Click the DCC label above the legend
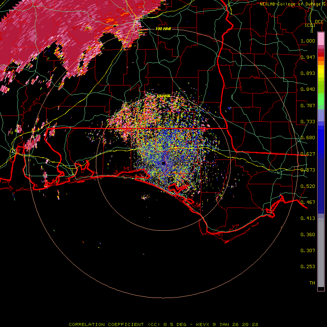The width and height of the screenshot is (327, 327). 319,22
